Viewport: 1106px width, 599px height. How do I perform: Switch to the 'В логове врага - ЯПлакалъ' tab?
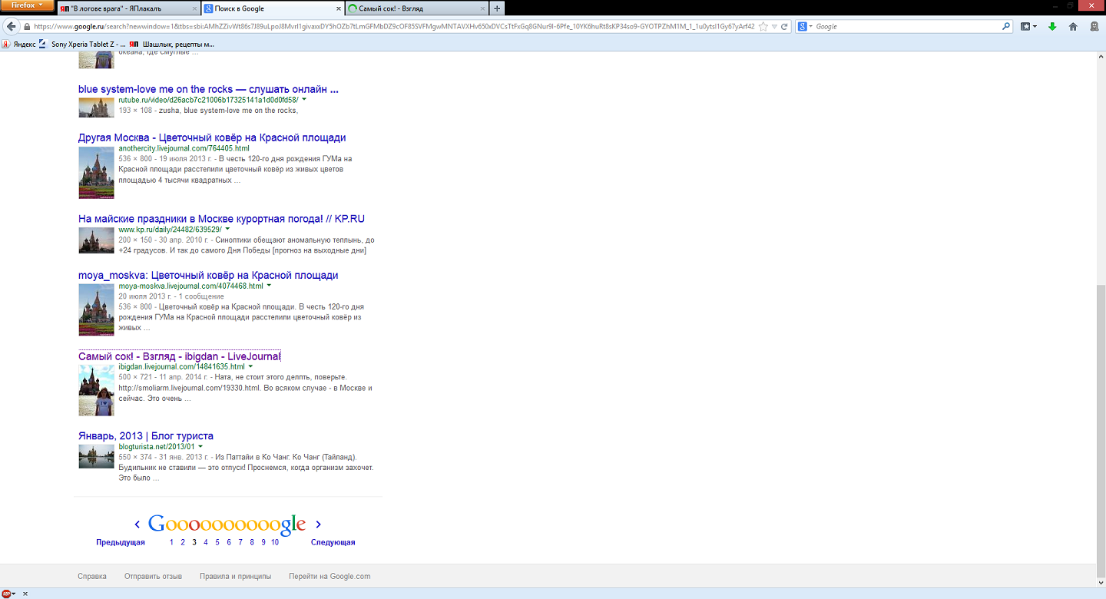129,8
